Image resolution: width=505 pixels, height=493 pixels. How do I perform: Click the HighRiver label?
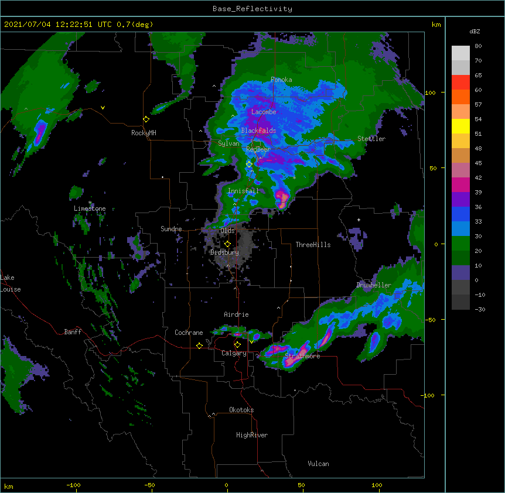click(x=252, y=435)
